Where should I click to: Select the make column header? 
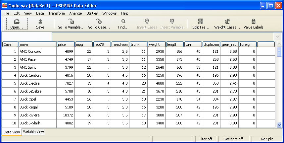tap(37, 44)
